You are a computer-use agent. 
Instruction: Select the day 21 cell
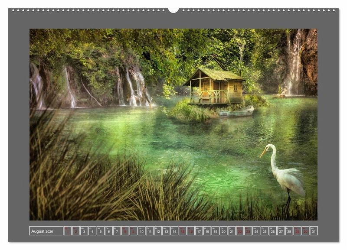pos(232,231)
